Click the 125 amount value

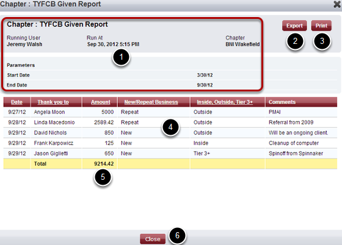[x=109, y=143]
